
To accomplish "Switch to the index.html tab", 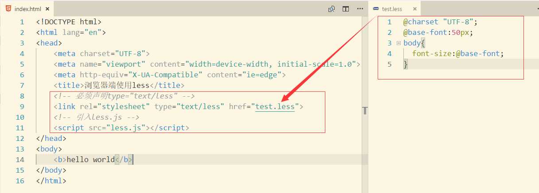I will pyautogui.click(x=27, y=9).
